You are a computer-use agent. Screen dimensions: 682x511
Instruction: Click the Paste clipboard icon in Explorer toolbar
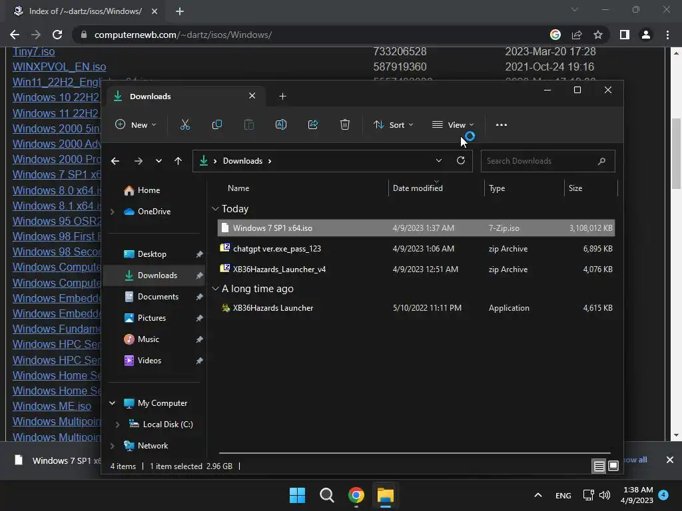tap(249, 124)
